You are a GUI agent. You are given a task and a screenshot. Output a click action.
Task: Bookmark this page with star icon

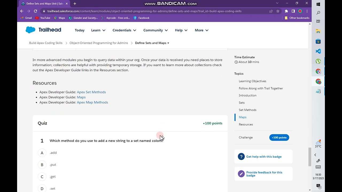coord(278,11)
